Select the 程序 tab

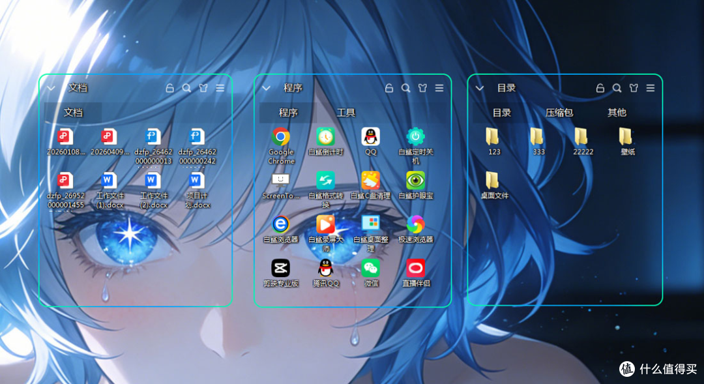click(288, 113)
